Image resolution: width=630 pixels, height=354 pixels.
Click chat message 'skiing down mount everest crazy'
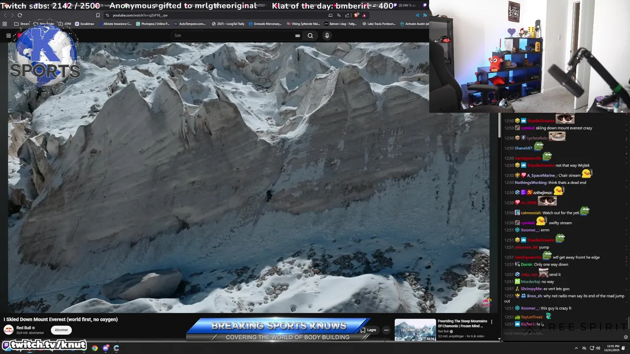pyautogui.click(x=564, y=128)
